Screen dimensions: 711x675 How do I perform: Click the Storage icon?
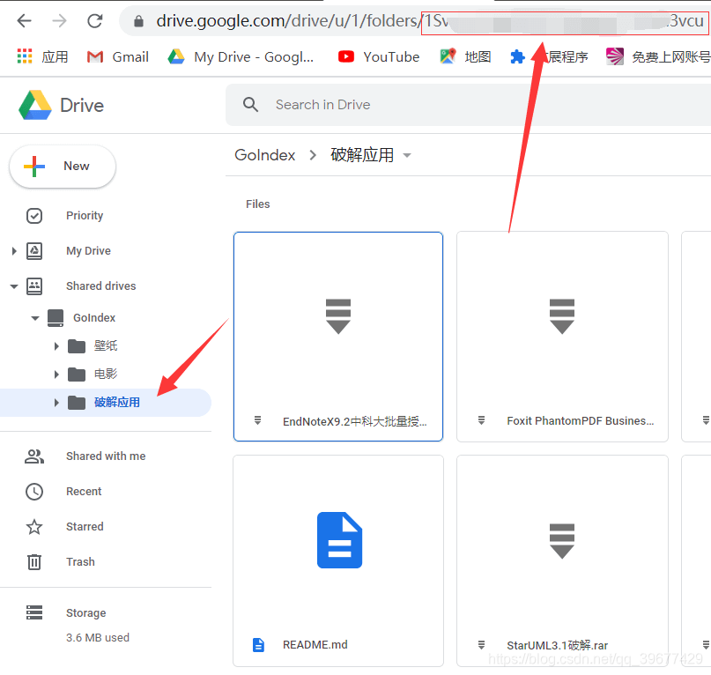(34, 612)
